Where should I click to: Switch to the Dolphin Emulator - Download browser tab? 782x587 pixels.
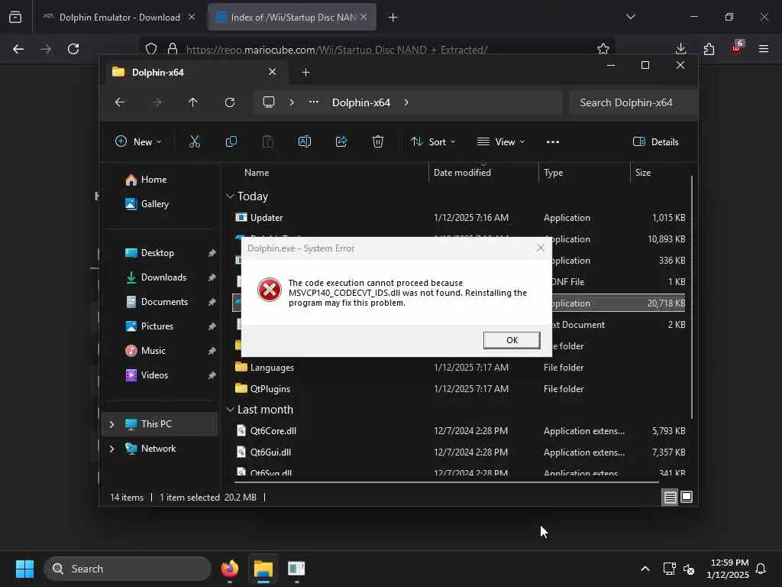(118, 18)
